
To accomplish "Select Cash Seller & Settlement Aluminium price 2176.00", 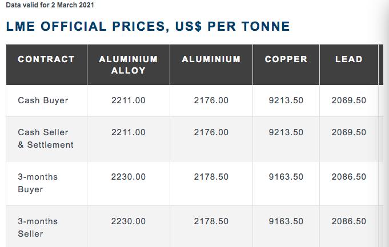I will click(211, 132).
